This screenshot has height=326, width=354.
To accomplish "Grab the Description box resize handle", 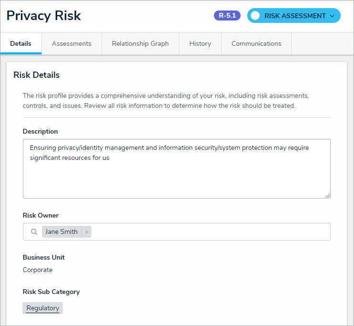I will click(x=328, y=195).
